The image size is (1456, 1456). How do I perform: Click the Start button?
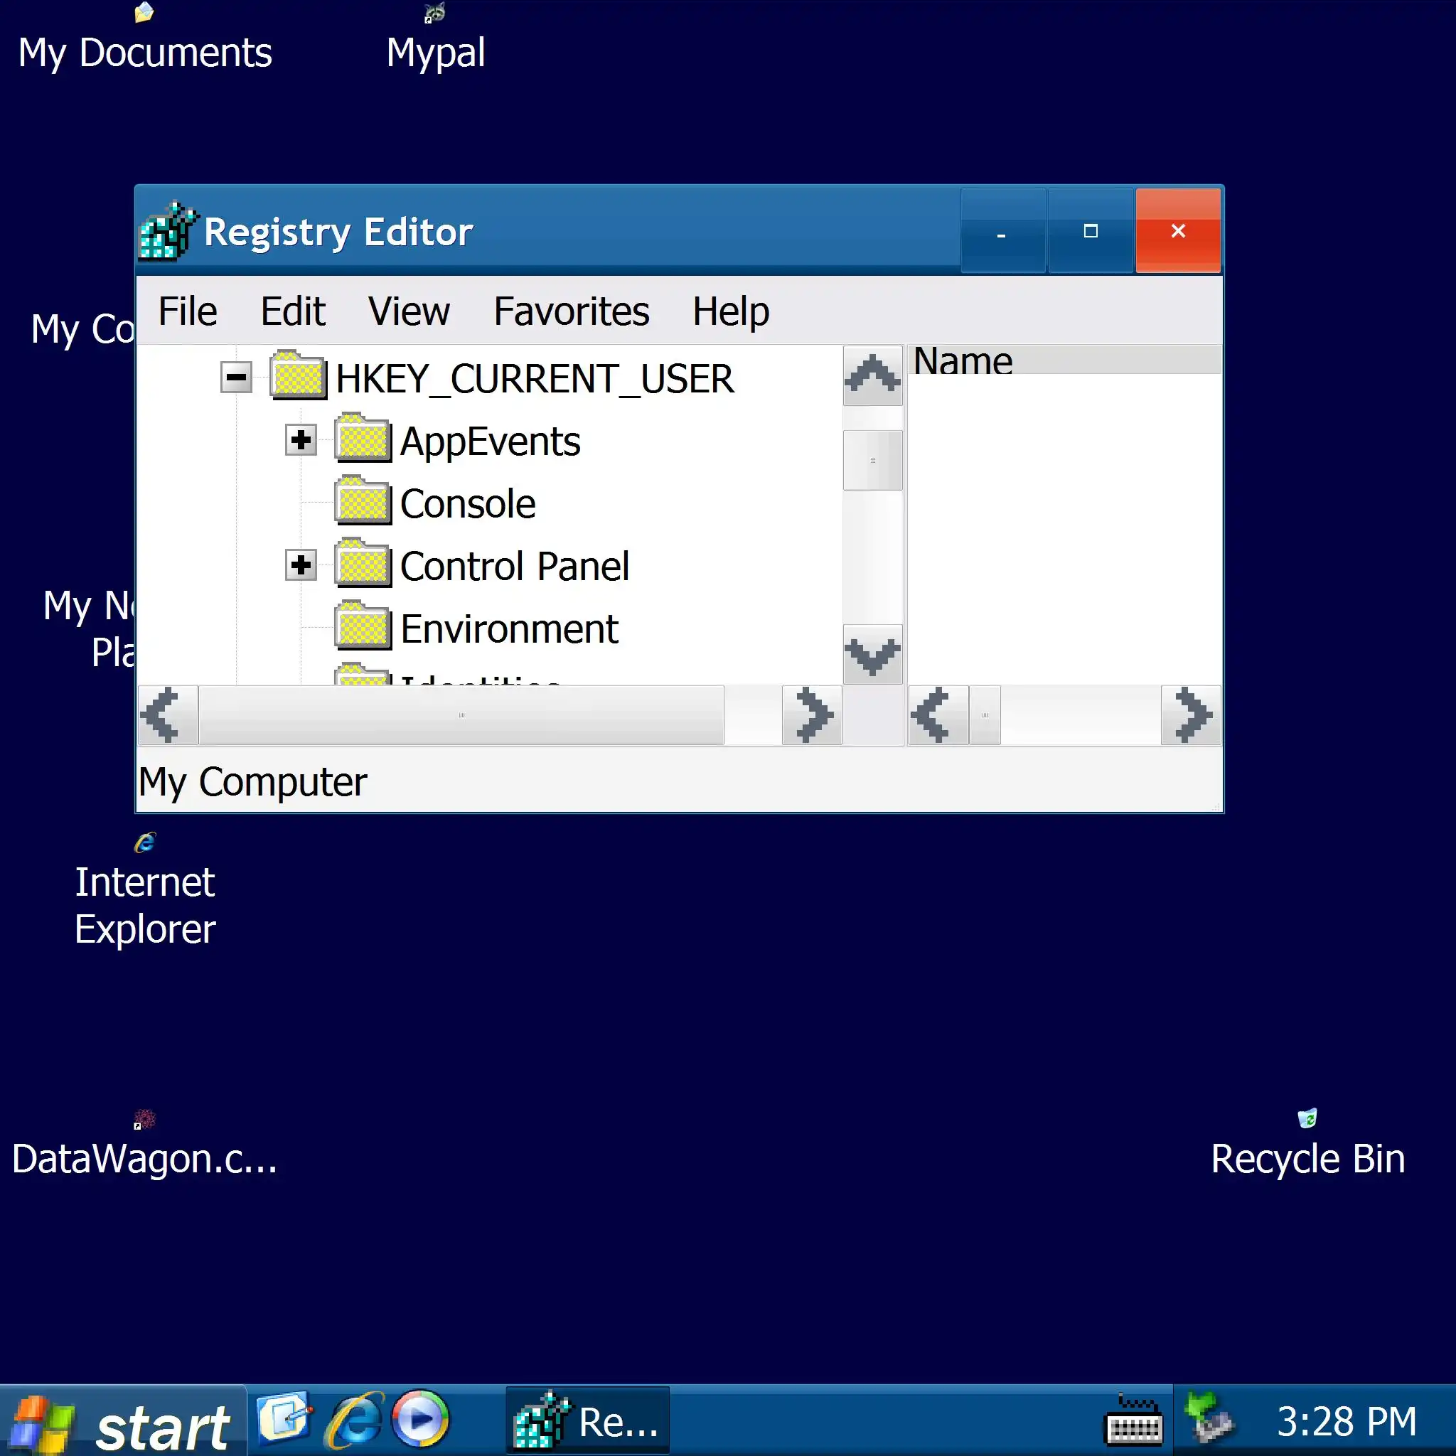pyautogui.click(x=123, y=1423)
